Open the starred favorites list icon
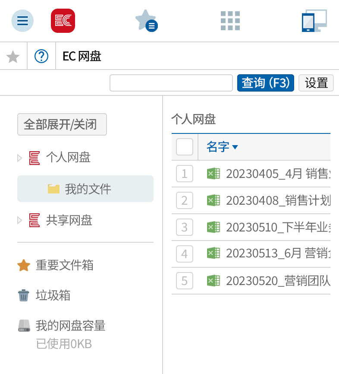The image size is (339, 374). (x=146, y=21)
